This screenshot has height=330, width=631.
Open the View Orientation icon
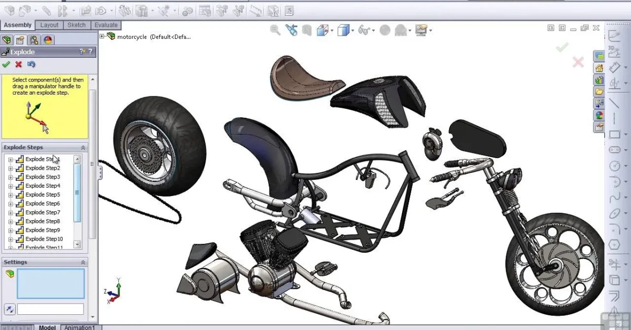322,30
